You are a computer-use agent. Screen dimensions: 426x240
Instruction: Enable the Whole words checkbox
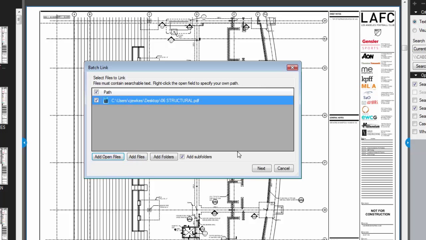click(415, 132)
